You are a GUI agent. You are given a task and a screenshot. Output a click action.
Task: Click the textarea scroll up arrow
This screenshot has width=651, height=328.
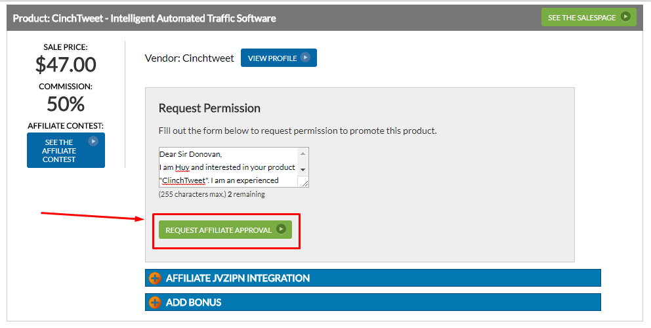click(303, 154)
